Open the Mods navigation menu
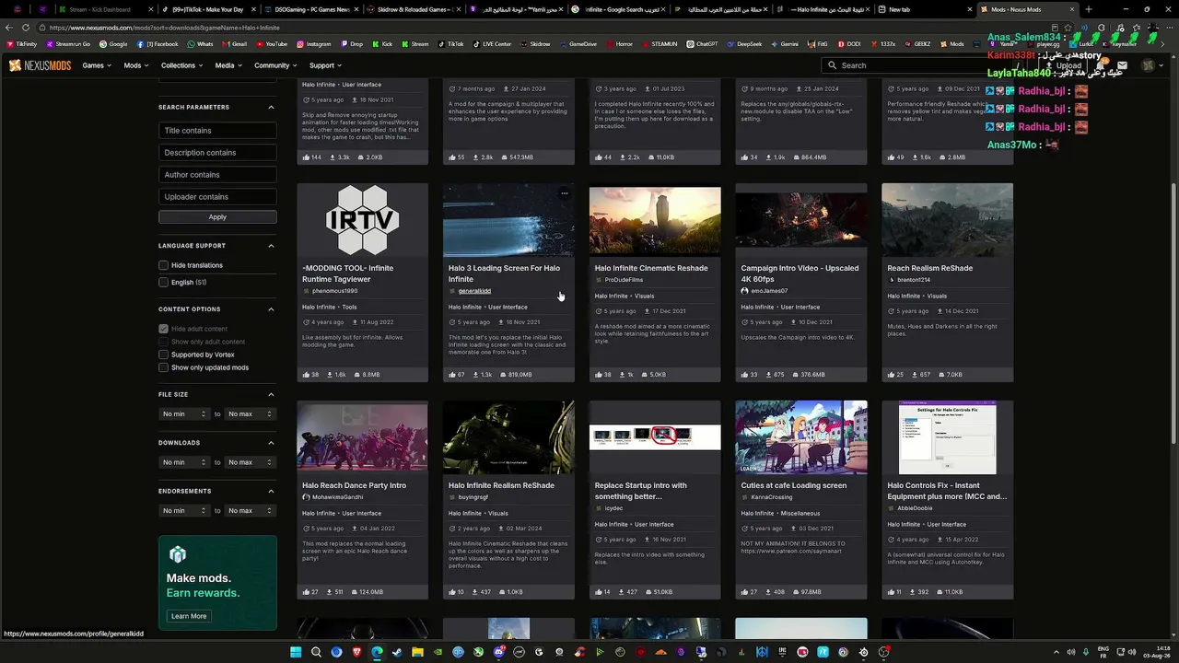Viewport: 1179px width, 663px height. [x=136, y=65]
